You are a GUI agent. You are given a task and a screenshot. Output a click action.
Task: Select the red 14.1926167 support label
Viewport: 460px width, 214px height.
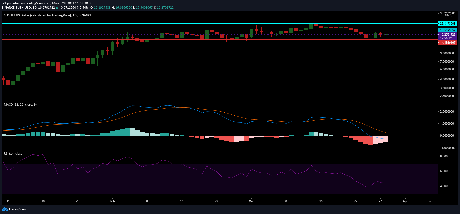(448, 43)
